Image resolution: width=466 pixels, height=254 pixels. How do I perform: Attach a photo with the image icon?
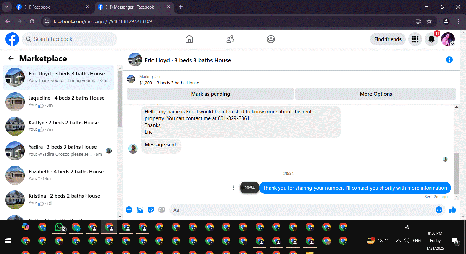140,210
